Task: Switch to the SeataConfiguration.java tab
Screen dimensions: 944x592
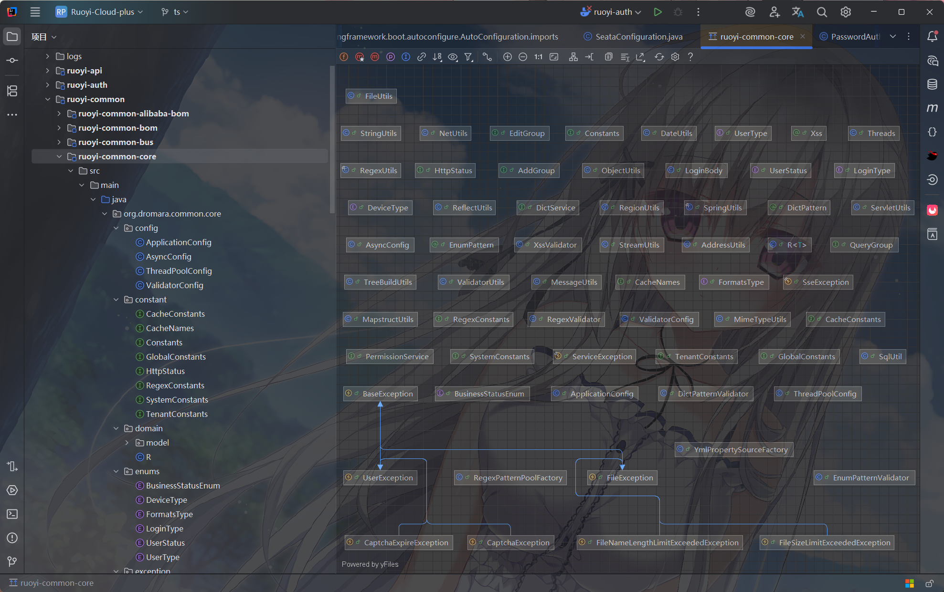Action: pos(633,37)
